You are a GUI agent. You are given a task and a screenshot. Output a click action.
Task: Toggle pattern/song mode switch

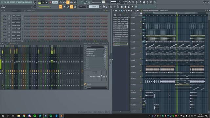point(39,2)
